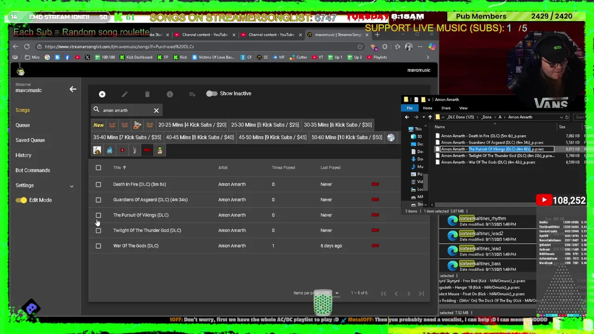Select the blue flame filter icon

[x=110, y=150]
